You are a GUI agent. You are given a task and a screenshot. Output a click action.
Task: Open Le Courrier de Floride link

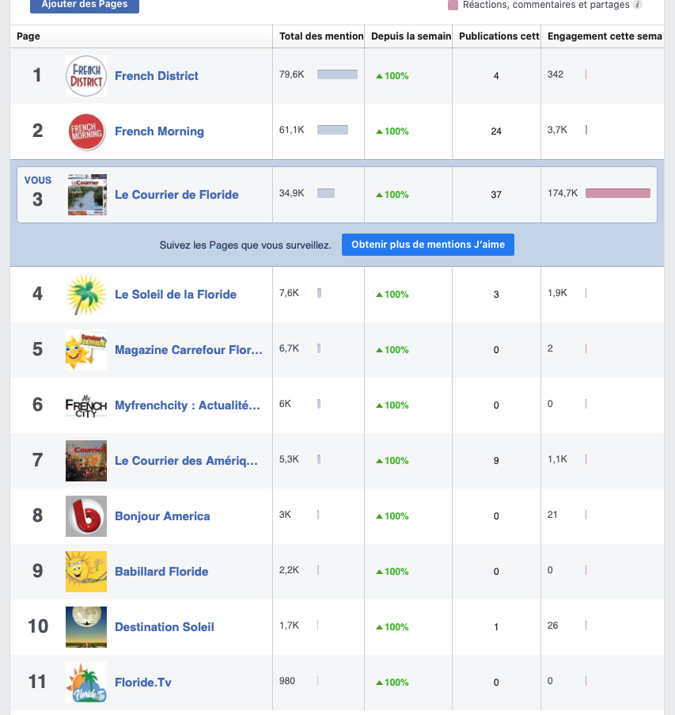pos(176,195)
